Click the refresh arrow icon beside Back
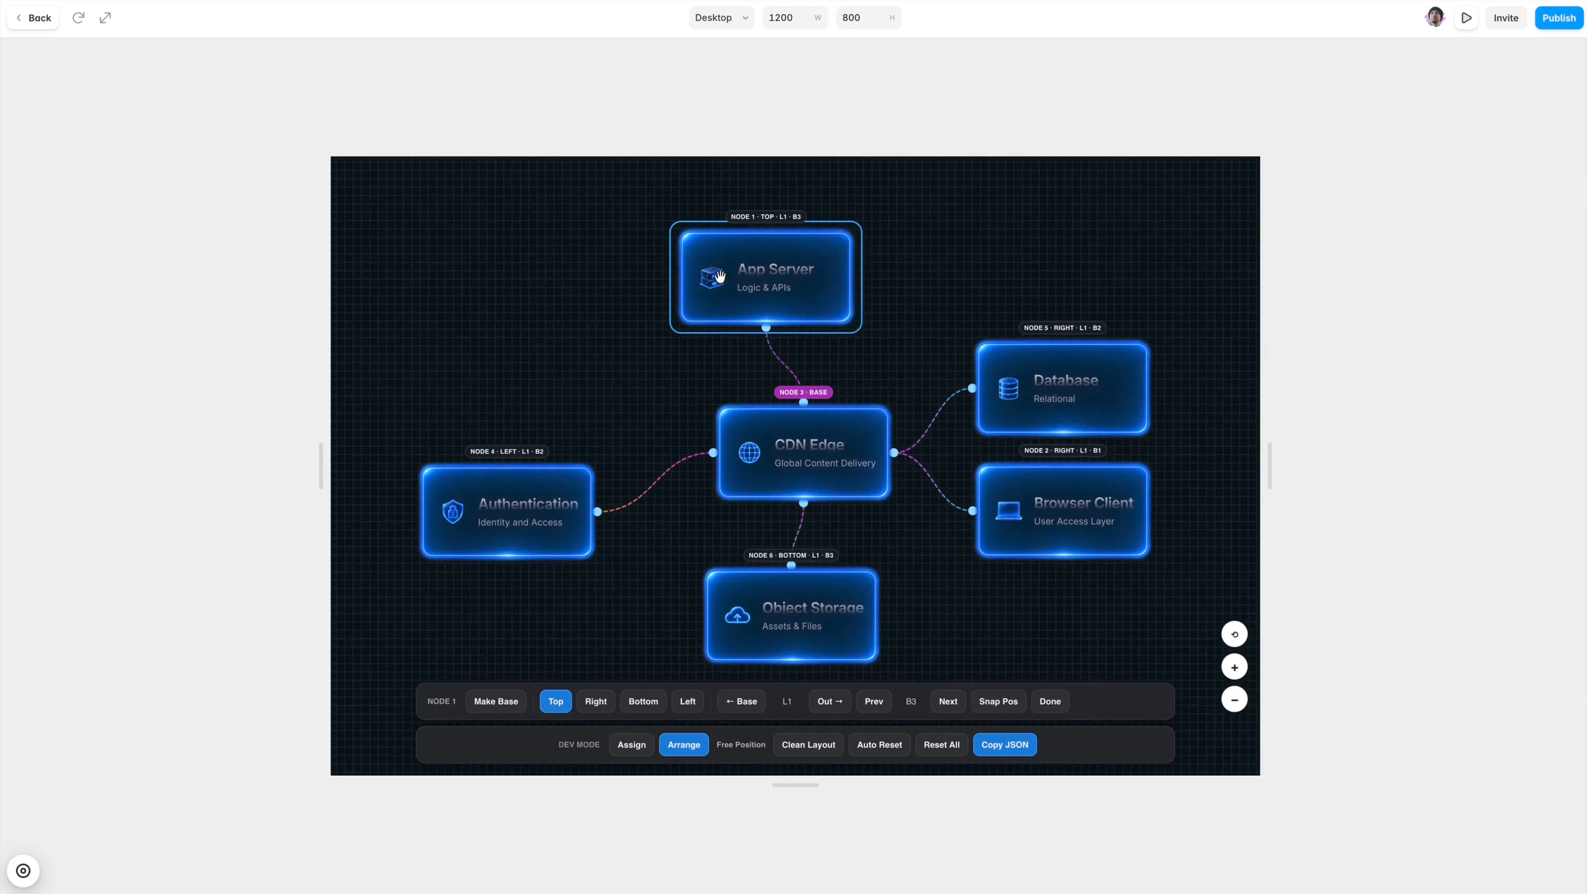1587x894 pixels. click(x=78, y=18)
